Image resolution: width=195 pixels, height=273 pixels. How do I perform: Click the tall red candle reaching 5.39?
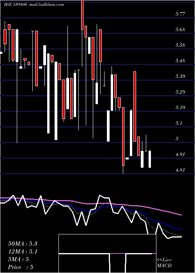point(135,106)
